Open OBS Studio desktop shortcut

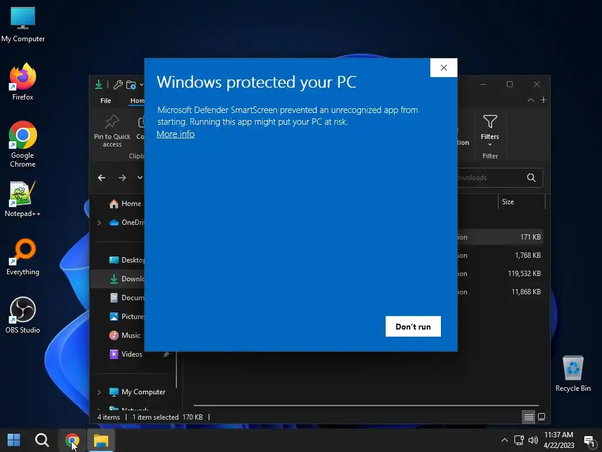point(23,315)
